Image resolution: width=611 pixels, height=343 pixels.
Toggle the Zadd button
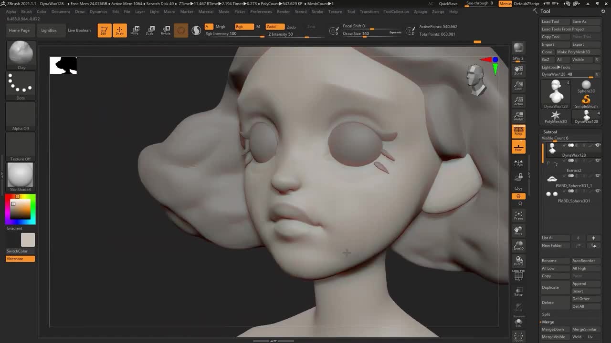(x=274, y=27)
